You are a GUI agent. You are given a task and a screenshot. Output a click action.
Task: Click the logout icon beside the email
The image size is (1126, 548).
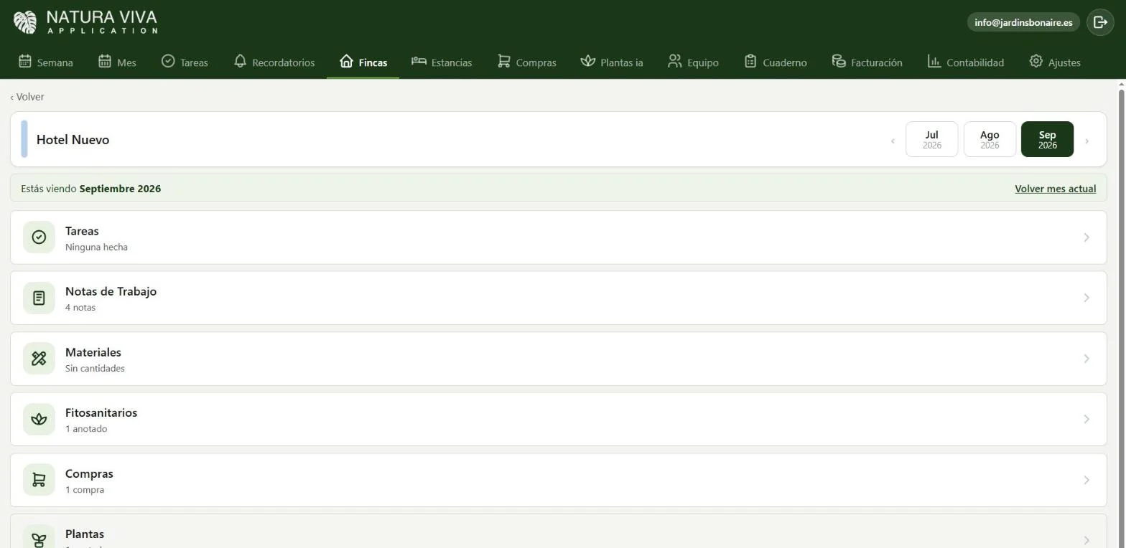click(x=1100, y=22)
